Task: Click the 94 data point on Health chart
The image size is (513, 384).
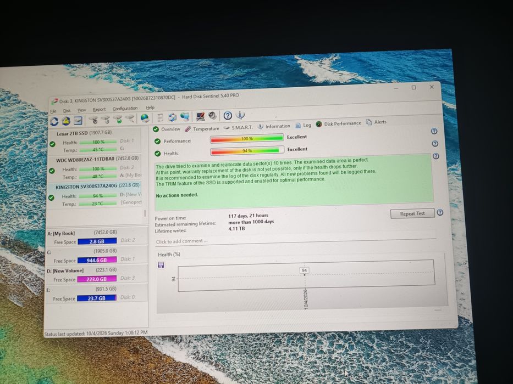Action: point(305,275)
